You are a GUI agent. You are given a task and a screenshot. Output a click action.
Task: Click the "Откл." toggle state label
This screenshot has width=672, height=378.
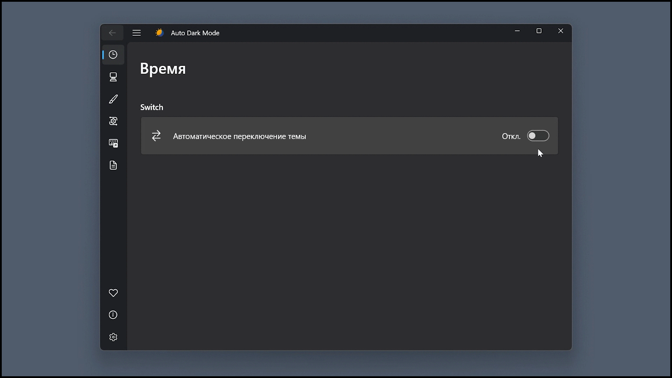(x=511, y=136)
